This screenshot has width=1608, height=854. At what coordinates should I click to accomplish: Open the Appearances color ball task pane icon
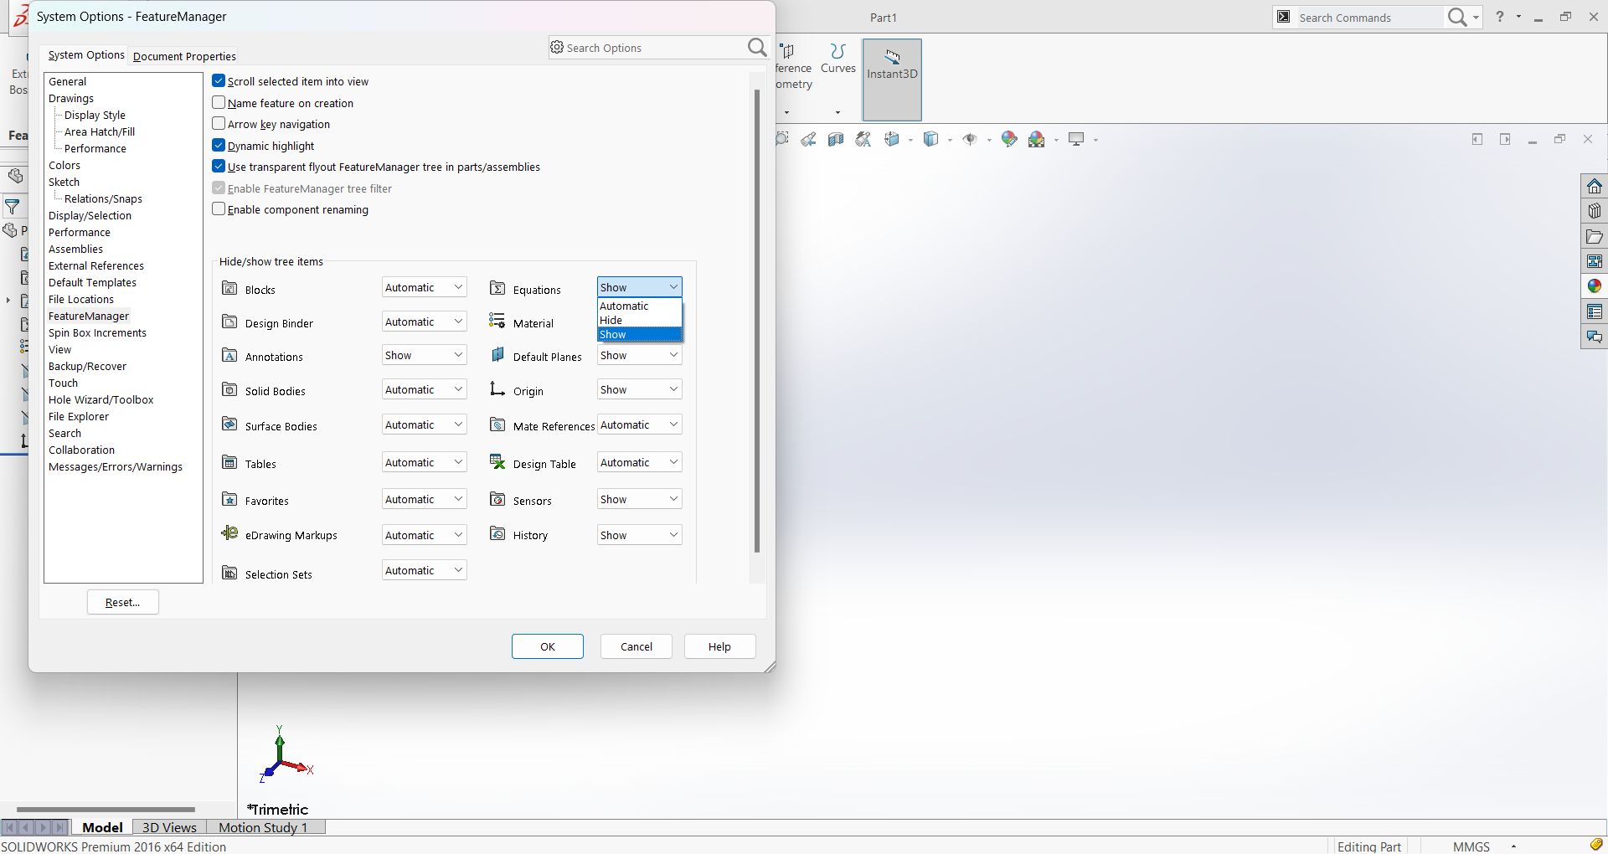[x=1595, y=286]
